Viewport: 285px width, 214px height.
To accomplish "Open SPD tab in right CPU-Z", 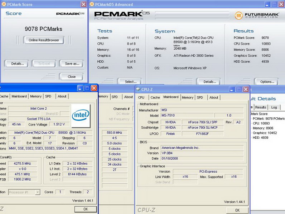I will click(200, 97).
